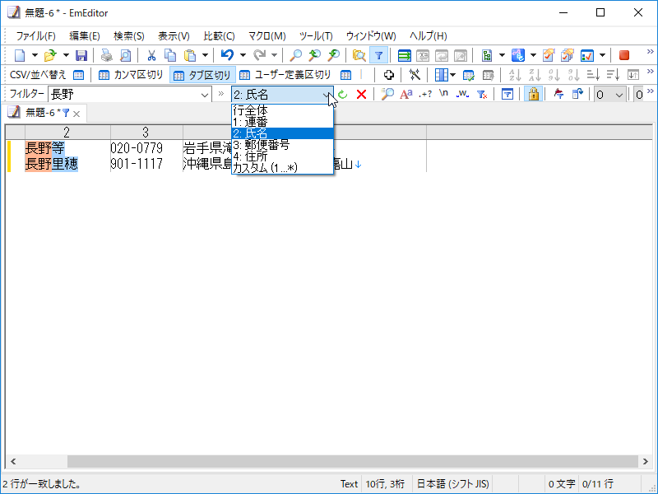Click the incremental search magnifier in filter bar
This screenshot has width=658, height=494.
pyautogui.click(x=387, y=94)
